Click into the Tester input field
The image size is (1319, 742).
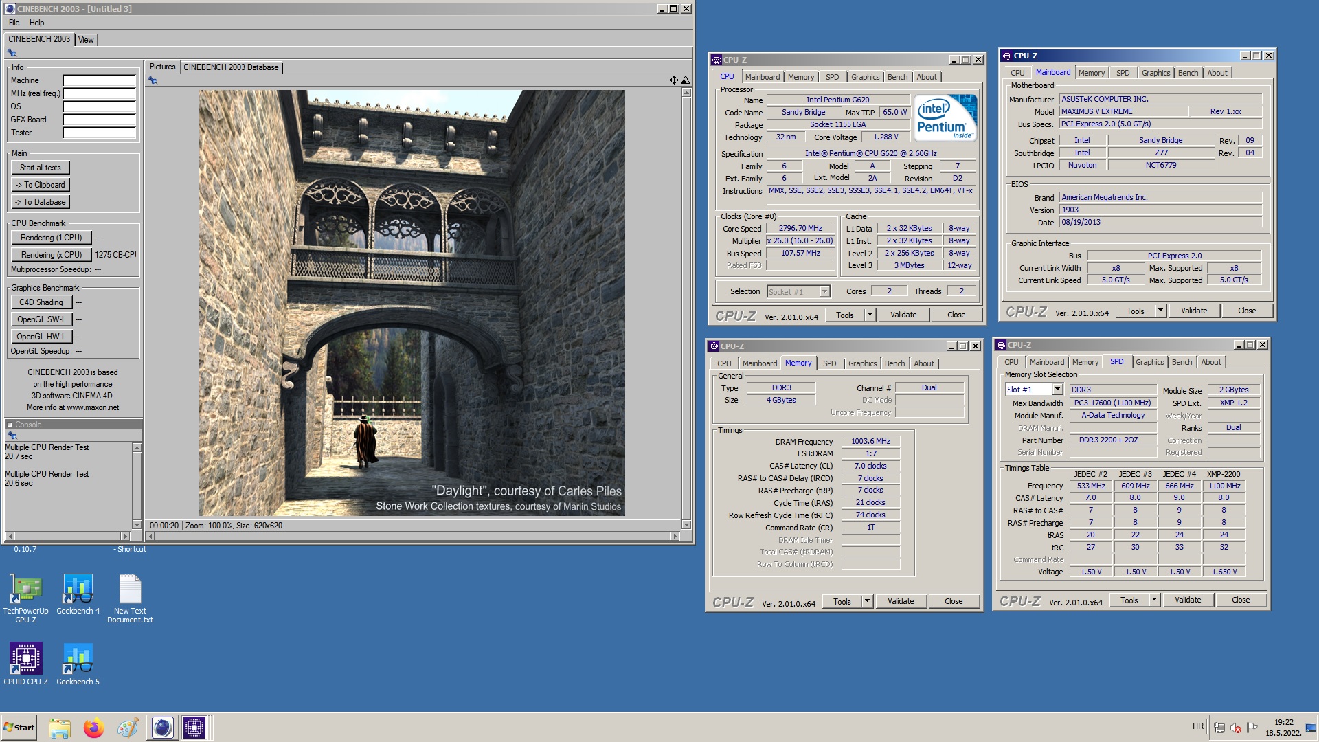(99, 133)
